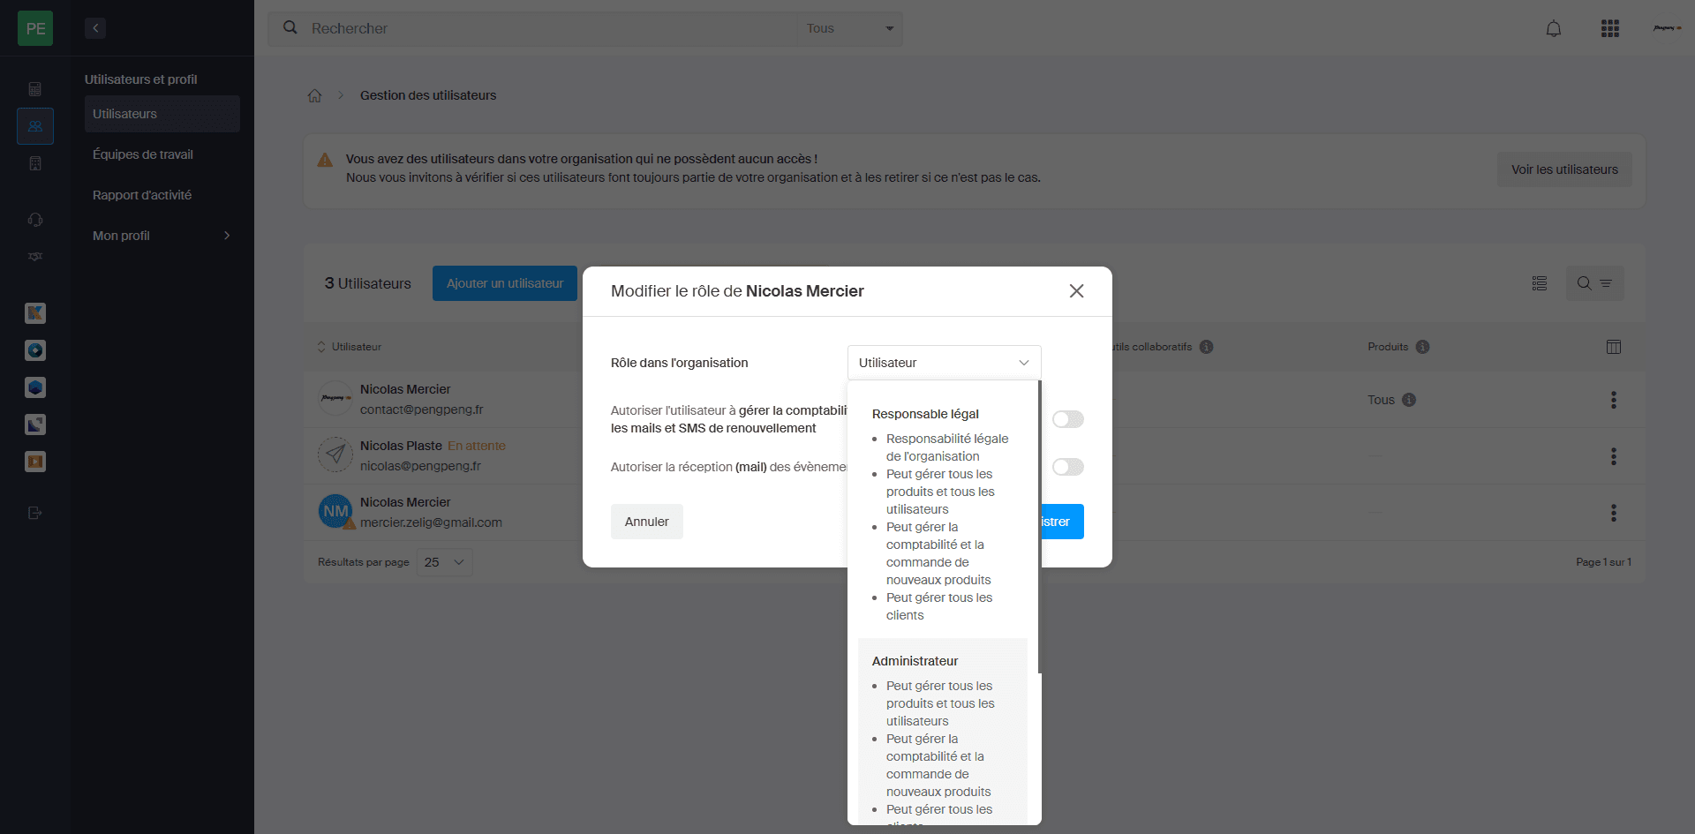Click the green PE organisation logo
1695x834 pixels.
pos(35,28)
